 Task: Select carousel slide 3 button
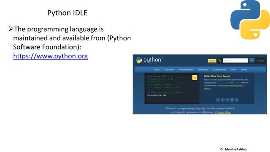coord(227,100)
